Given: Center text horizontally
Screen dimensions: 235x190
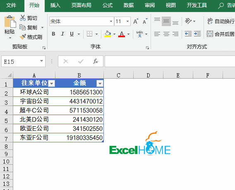Looking at the screenshot, I should pos(166,34).
